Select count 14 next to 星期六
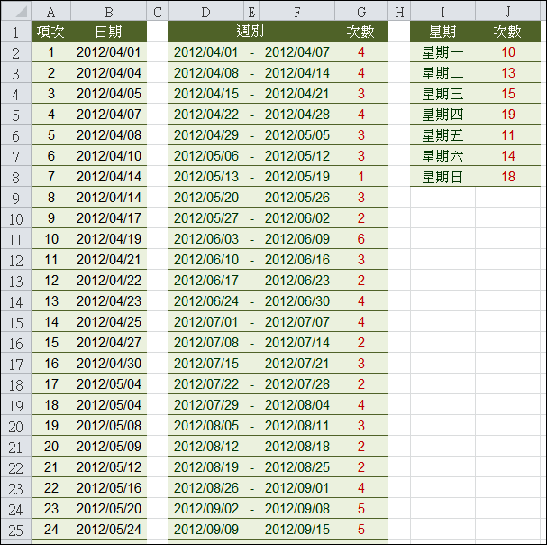547x545 pixels. point(508,156)
